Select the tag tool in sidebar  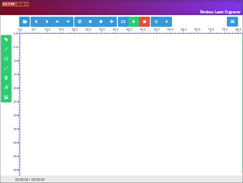(x=6, y=40)
